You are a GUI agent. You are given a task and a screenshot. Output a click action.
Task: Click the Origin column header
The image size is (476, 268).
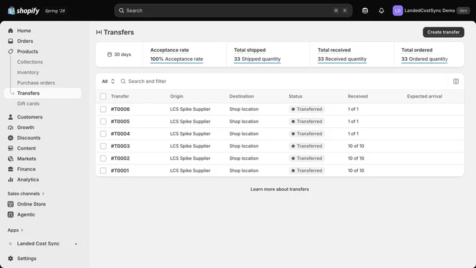pyautogui.click(x=177, y=96)
